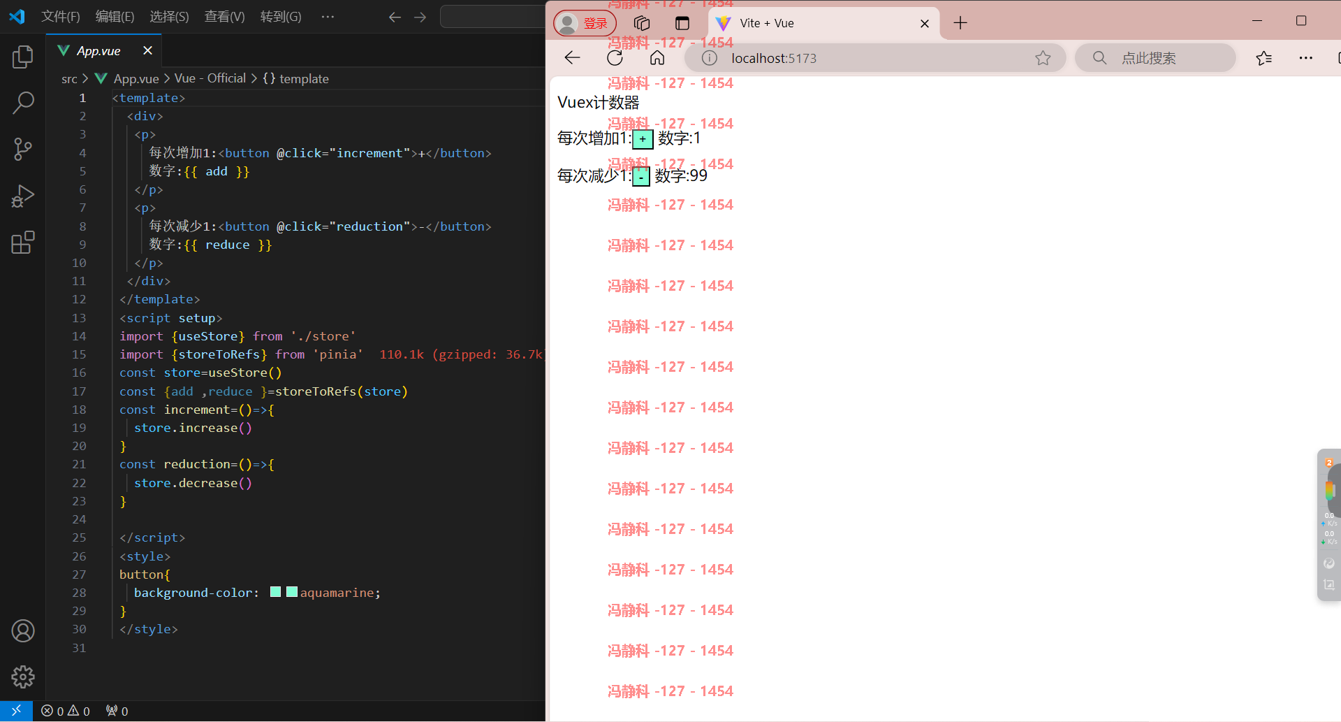Open the Manage gear menu

23,677
